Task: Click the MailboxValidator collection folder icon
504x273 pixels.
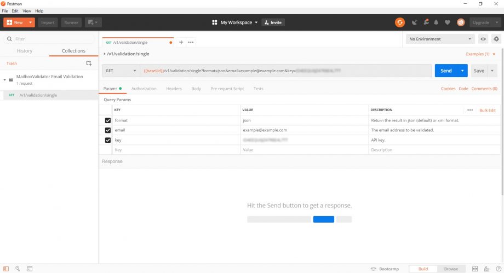Action: point(11,80)
